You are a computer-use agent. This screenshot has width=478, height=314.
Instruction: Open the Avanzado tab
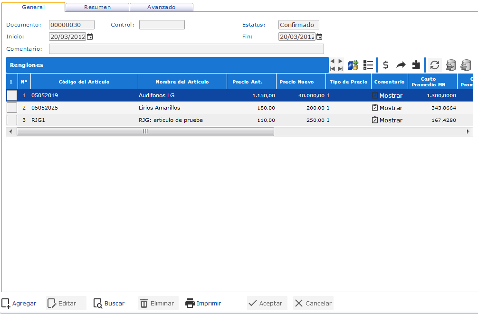(x=161, y=7)
